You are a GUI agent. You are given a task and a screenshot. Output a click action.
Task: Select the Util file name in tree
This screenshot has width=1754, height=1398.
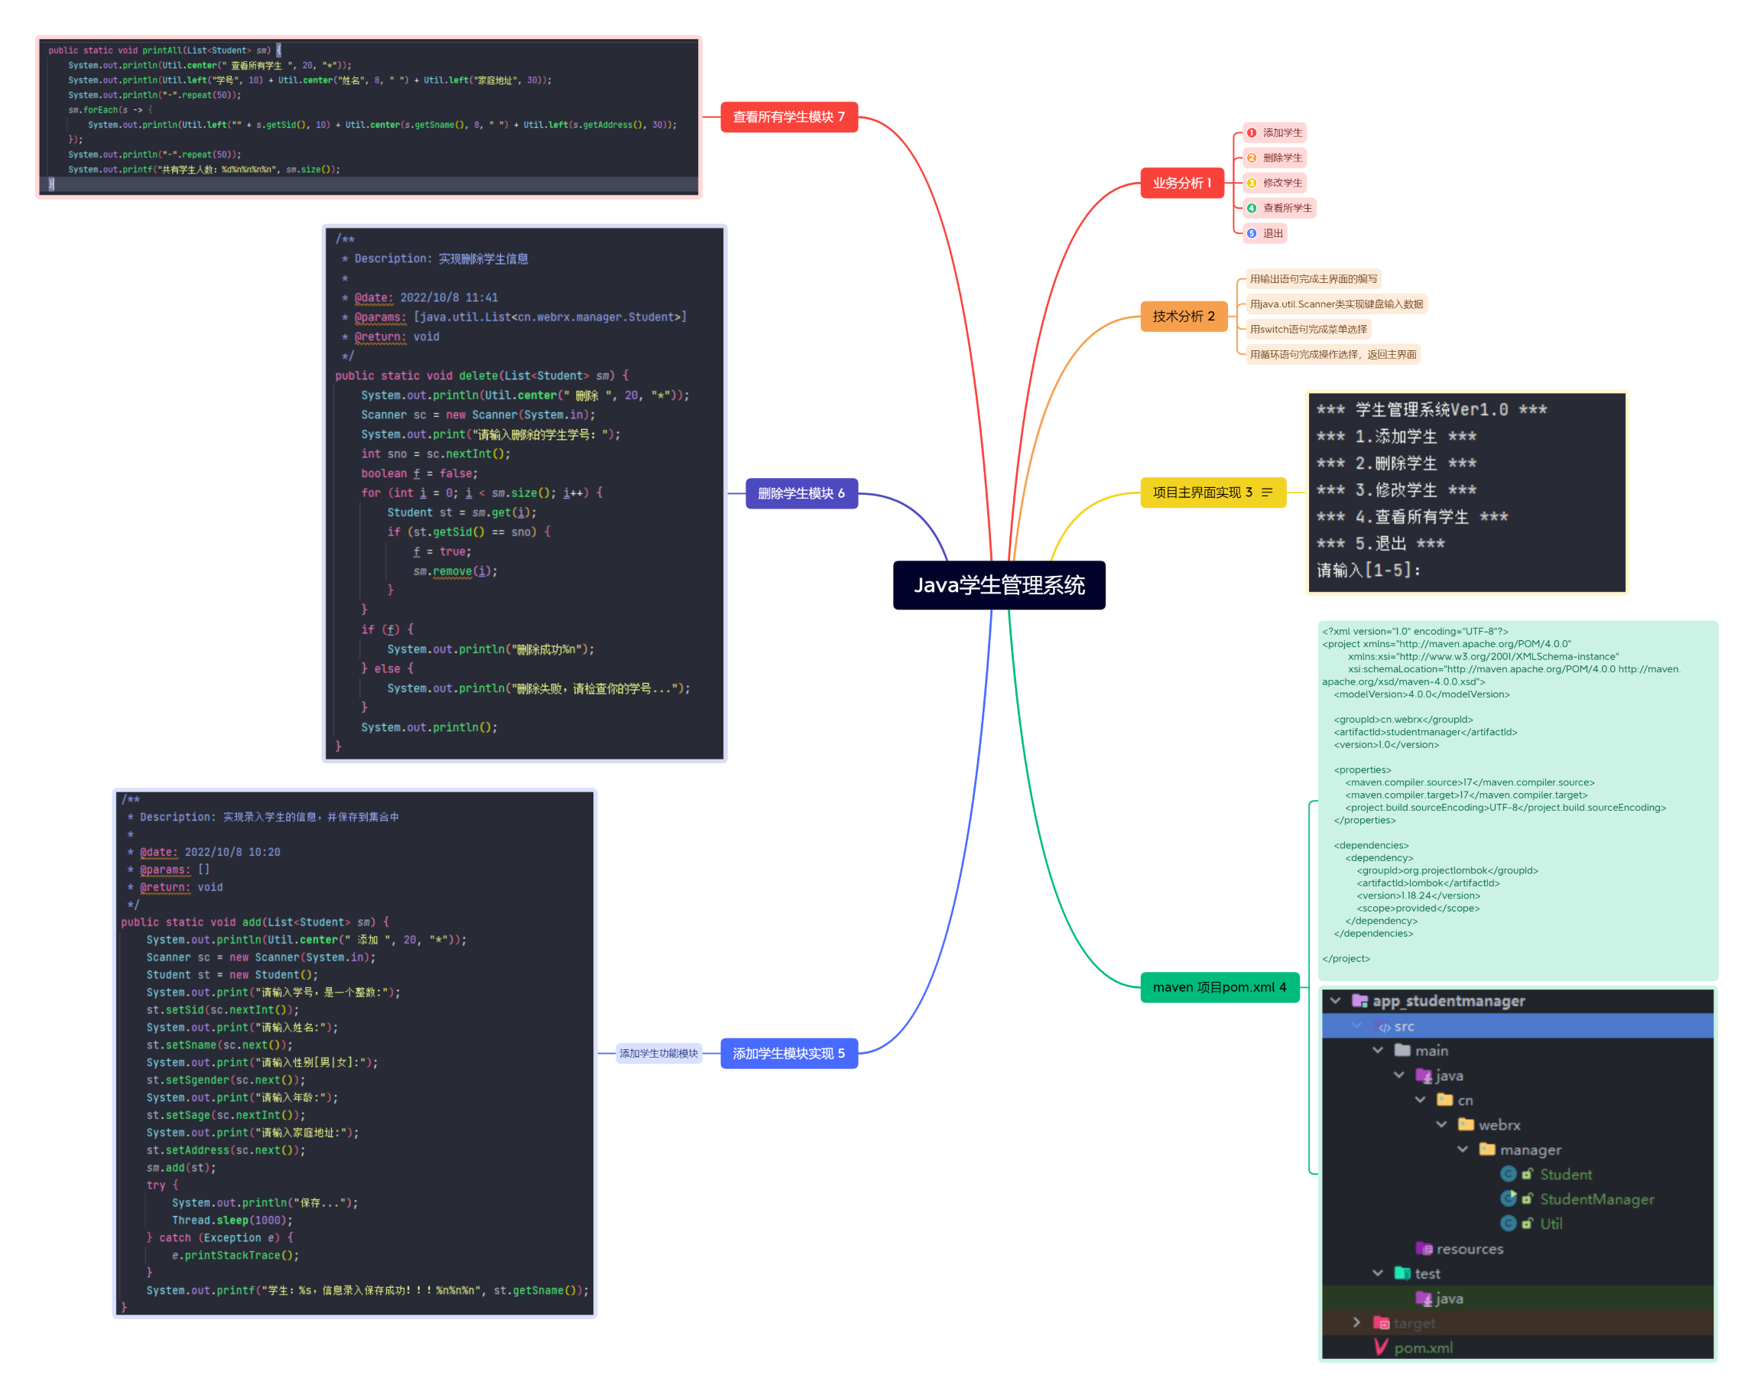coord(1551,1224)
